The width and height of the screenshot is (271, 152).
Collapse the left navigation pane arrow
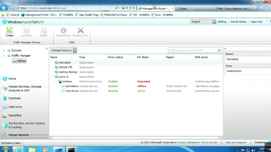47,49
